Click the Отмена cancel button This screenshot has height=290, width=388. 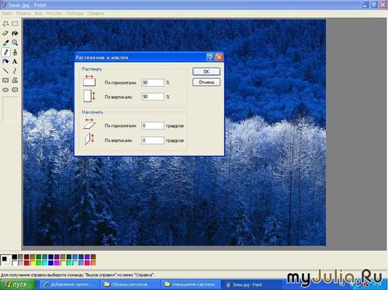206,82
